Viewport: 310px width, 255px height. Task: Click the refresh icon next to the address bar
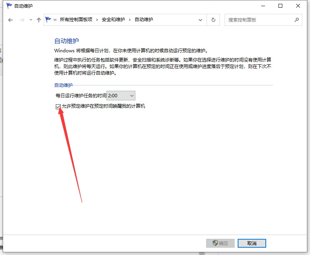(x=213, y=20)
